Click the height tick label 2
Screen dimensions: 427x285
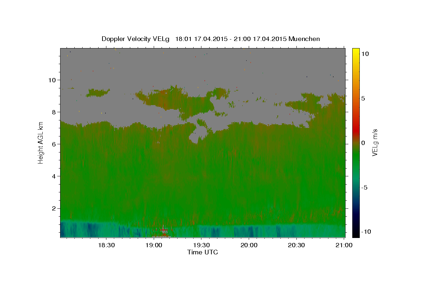55,208
